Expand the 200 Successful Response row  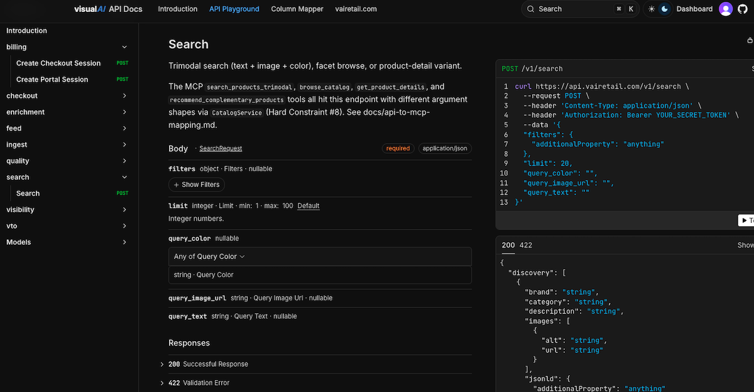[320, 364]
